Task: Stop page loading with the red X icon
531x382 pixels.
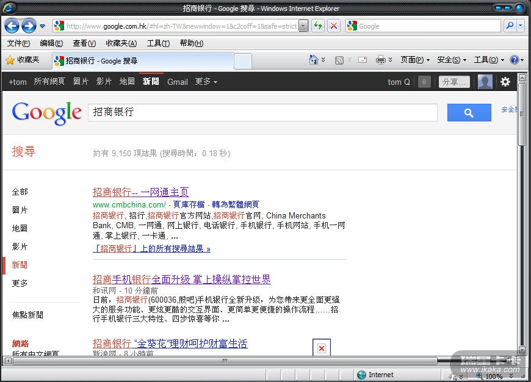Action: pyautogui.click(x=334, y=26)
